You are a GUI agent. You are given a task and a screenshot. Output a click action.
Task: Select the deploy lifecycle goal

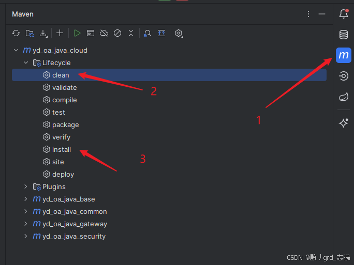tap(63, 175)
